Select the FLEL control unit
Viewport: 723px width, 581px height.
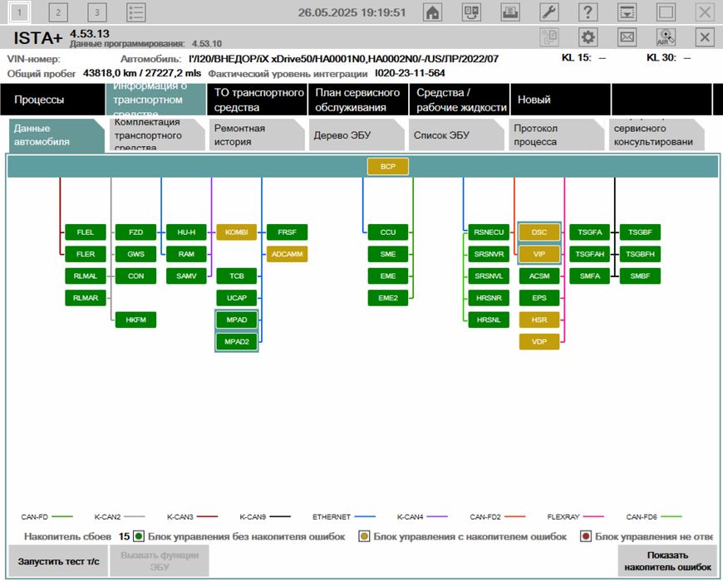86,232
